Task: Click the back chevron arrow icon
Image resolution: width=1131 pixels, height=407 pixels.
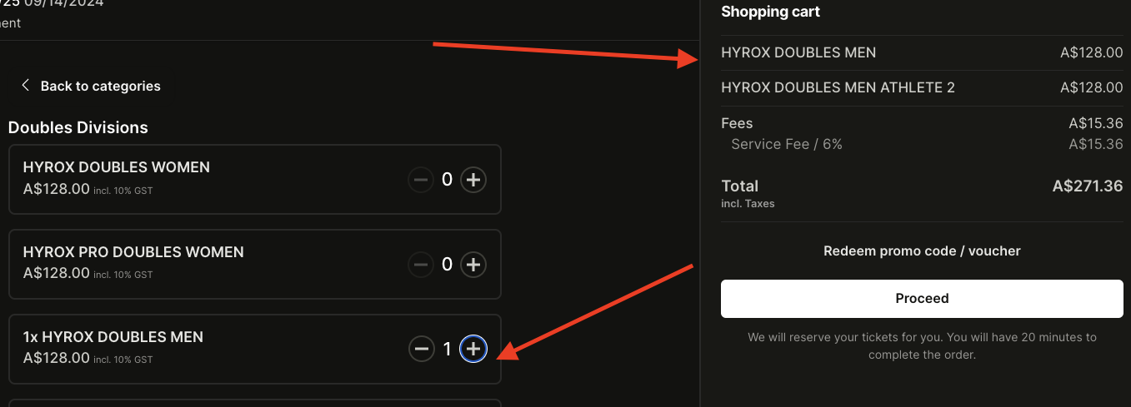Action: pos(25,85)
